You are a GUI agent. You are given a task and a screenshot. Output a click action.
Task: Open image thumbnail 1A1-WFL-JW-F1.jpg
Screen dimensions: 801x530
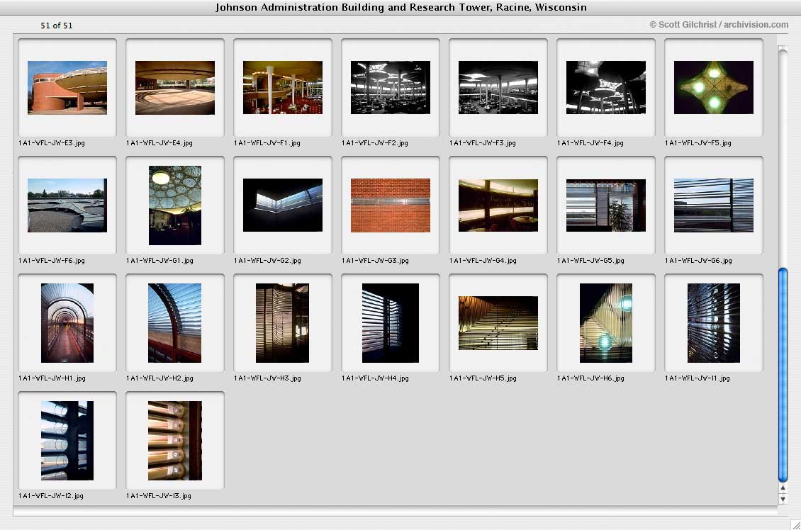283,87
